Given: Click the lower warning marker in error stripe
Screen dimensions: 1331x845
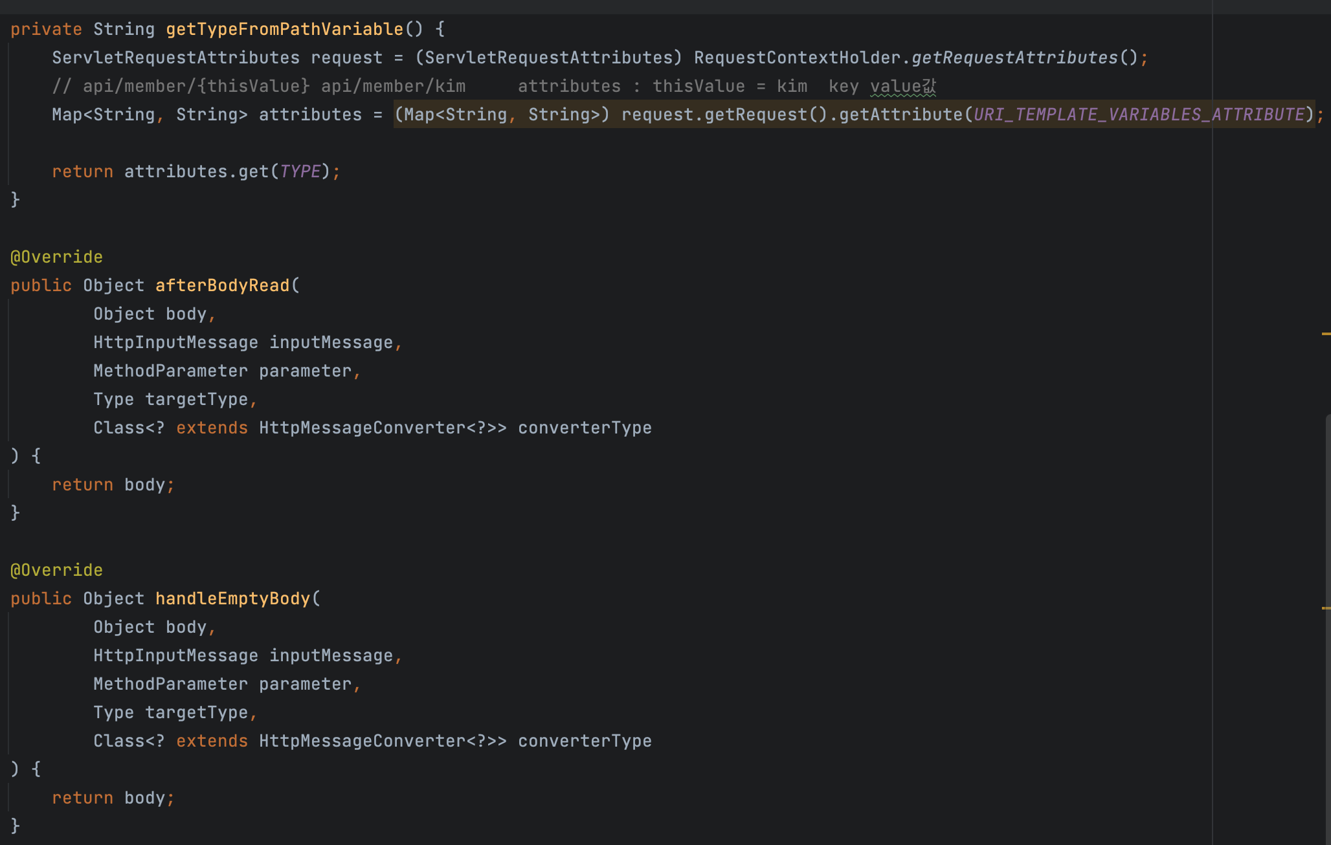Looking at the screenshot, I should pyautogui.click(x=1325, y=608).
